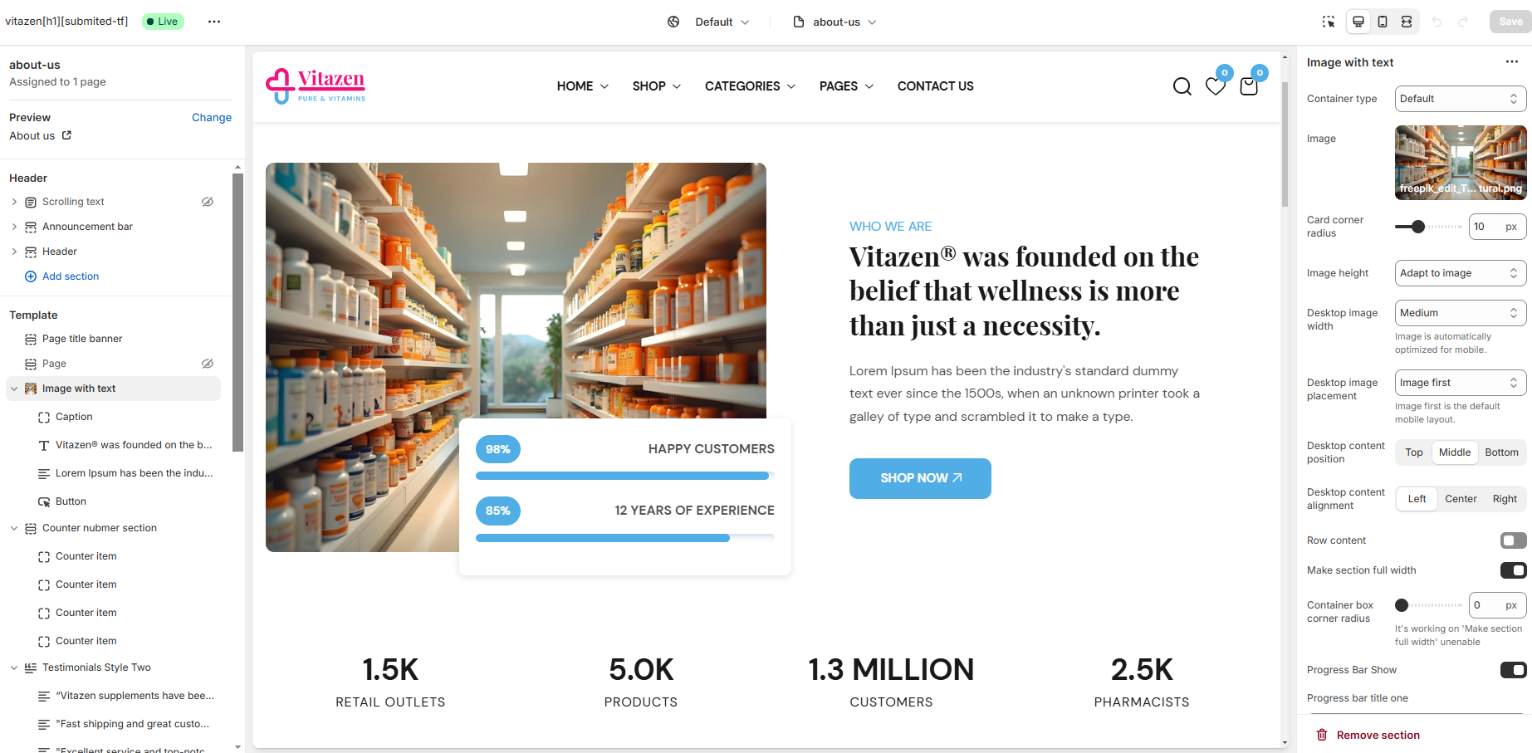
Task: Click the Vitazen logo
Action: (x=316, y=86)
